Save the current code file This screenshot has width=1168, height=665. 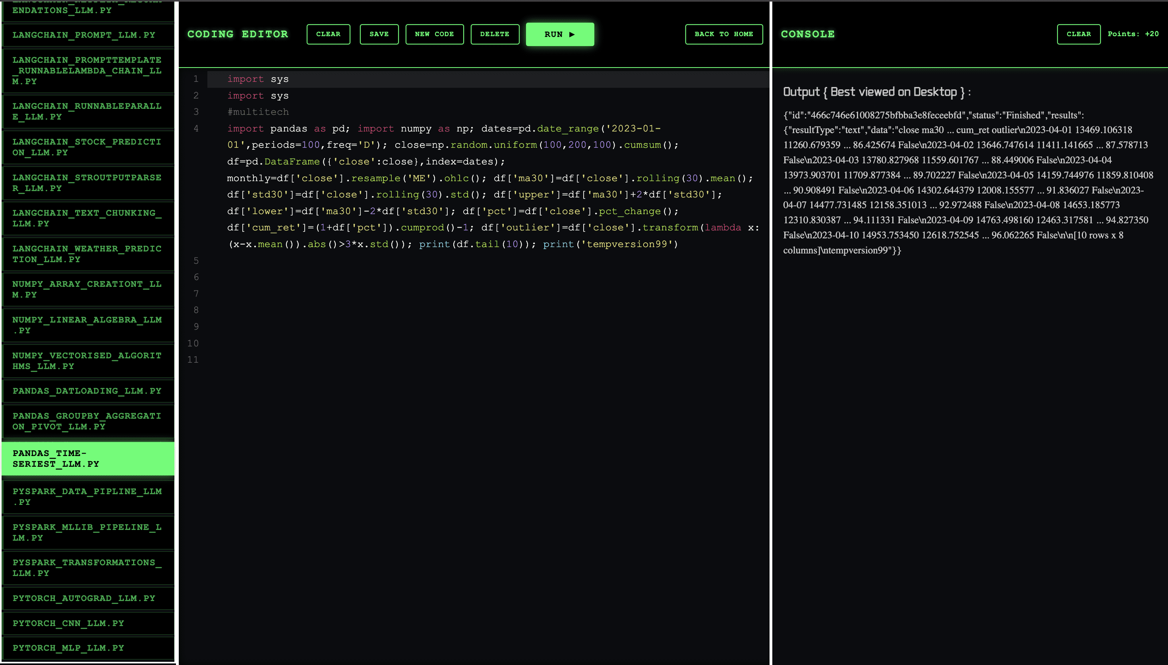379,34
